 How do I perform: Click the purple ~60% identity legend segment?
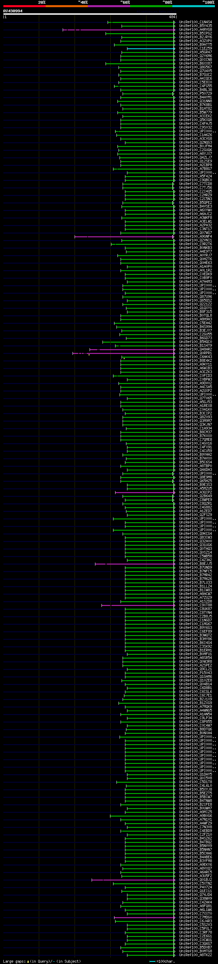coord(109,6)
